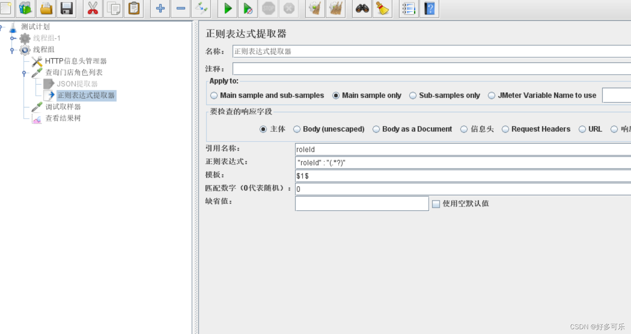Click the New test plan icon
Viewport: 631px width, 334px height.
click(x=6, y=8)
